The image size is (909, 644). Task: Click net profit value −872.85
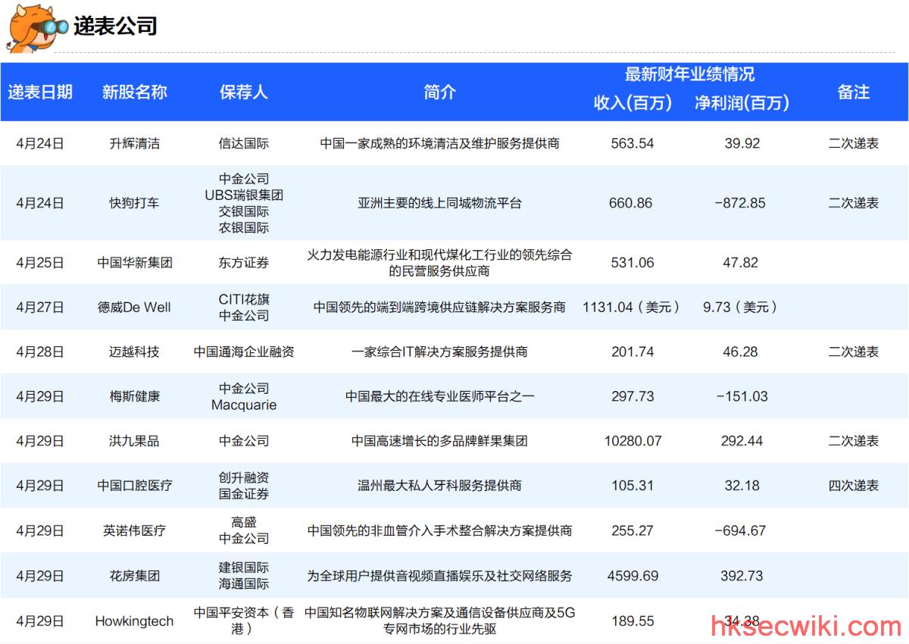[739, 203]
